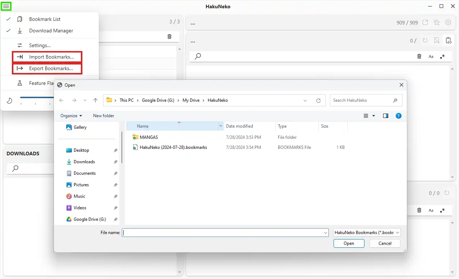Open the Organize dropdown menu
This screenshot has height=279, width=459.
point(71,116)
